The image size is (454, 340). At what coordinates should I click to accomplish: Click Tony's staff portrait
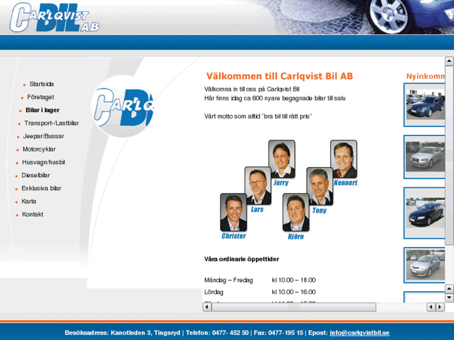coord(320,187)
